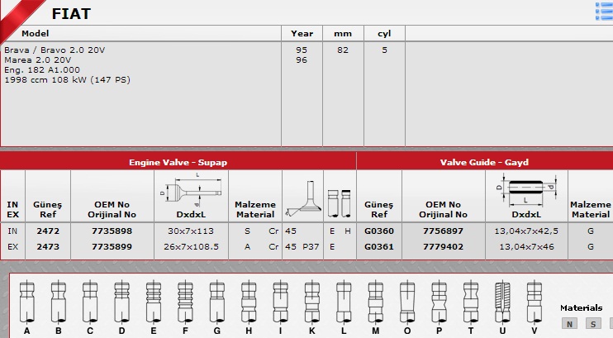The width and height of the screenshot is (613, 338).
Task: Toggle the S material button
Action: [x=592, y=324]
